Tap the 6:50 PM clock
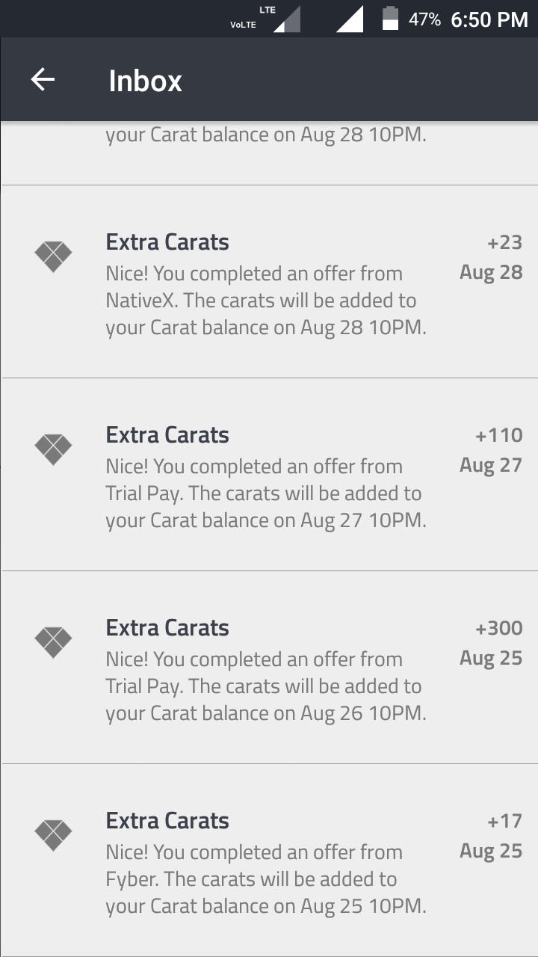Viewport: 538px width, 957px height. 489,19
